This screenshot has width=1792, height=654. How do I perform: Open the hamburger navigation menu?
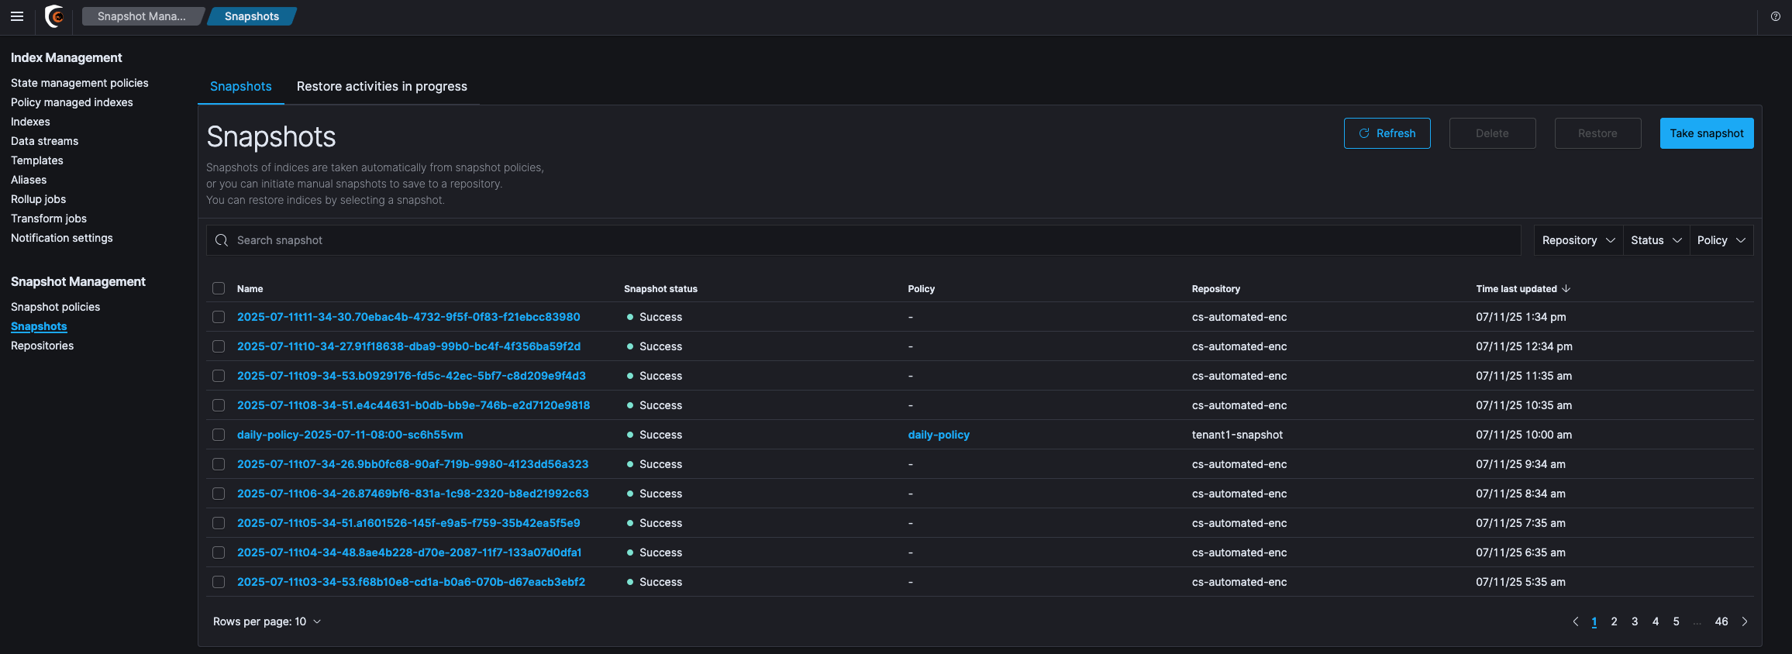pos(17,16)
